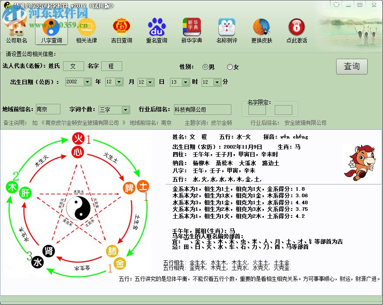Click the 名字 field containing 程
This screenshot has height=305, width=383.
[112, 66]
